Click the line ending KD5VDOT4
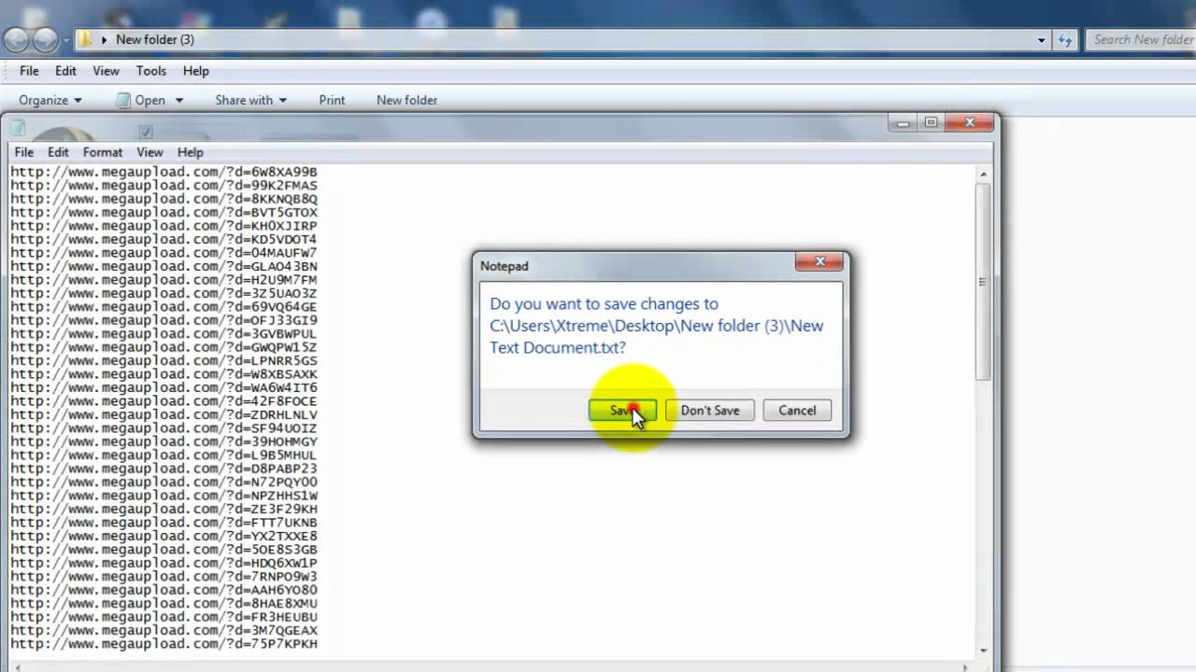The height and width of the screenshot is (672, 1196). [x=164, y=239]
